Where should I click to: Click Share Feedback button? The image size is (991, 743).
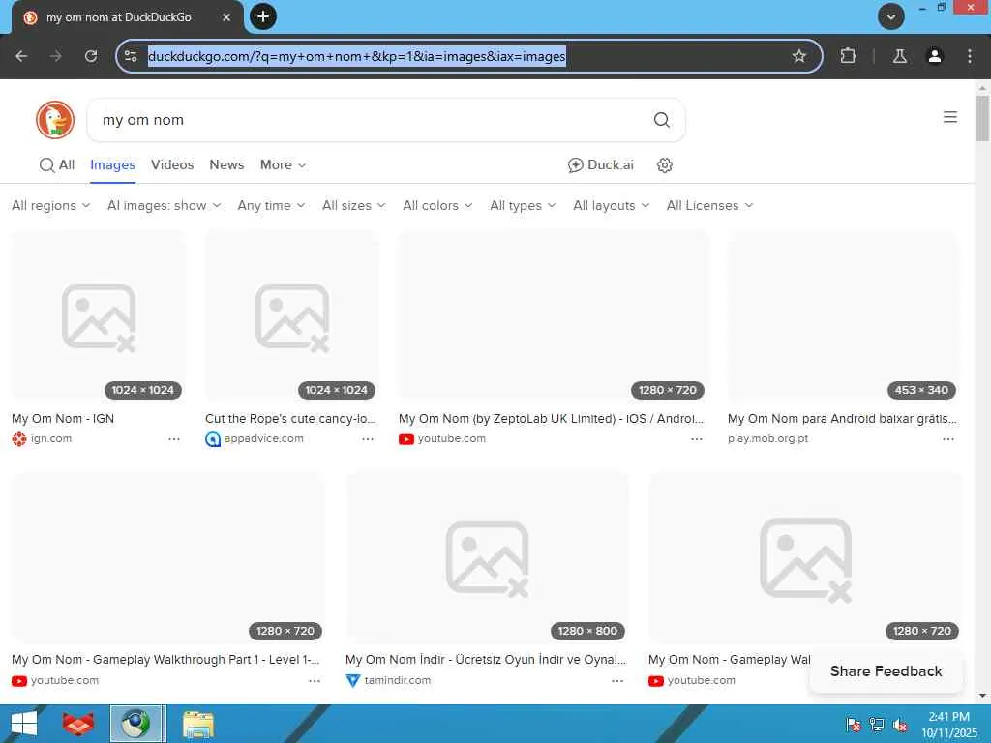(x=886, y=671)
